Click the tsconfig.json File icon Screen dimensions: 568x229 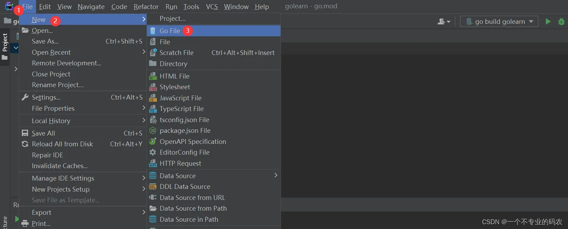tap(152, 120)
